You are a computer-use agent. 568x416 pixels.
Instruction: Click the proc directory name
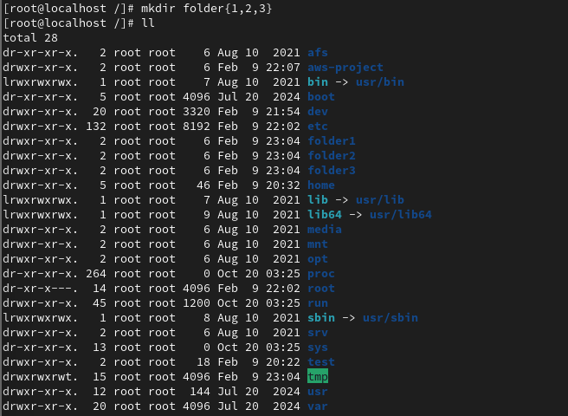[321, 274]
